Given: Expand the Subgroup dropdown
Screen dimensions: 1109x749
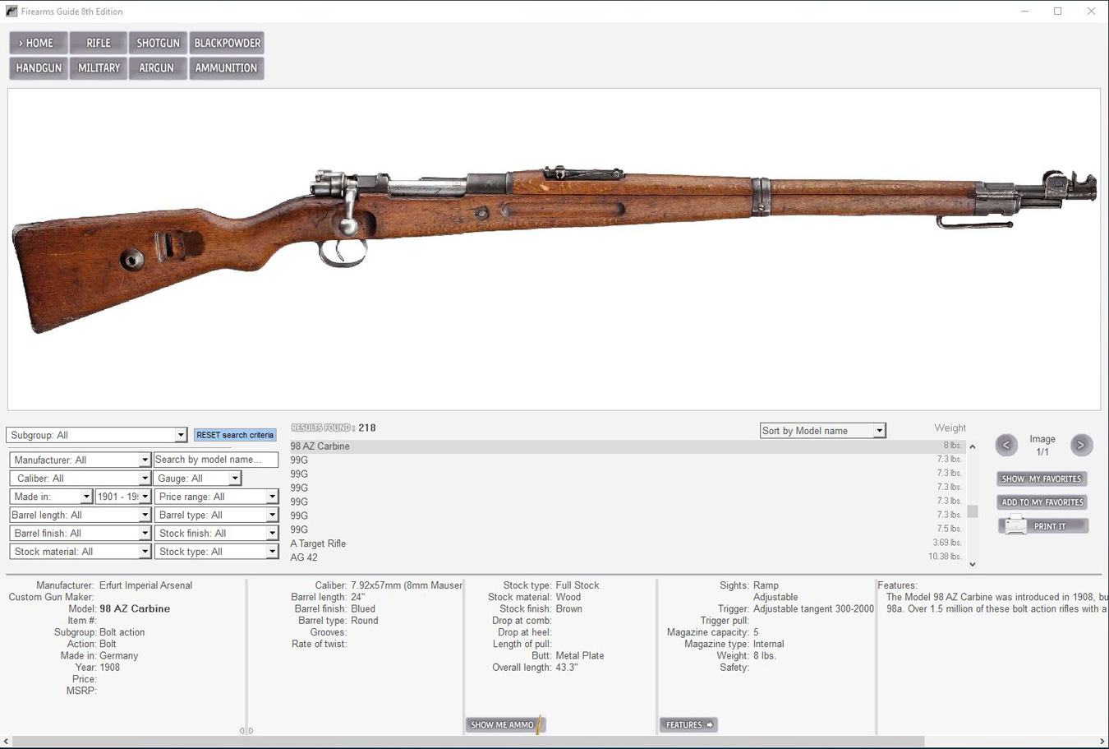Looking at the screenshot, I should click(x=181, y=435).
